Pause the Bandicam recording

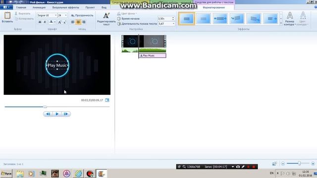point(249,167)
